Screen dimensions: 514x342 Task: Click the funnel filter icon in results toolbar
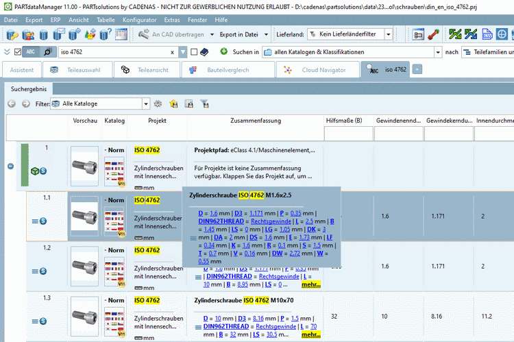(x=204, y=103)
